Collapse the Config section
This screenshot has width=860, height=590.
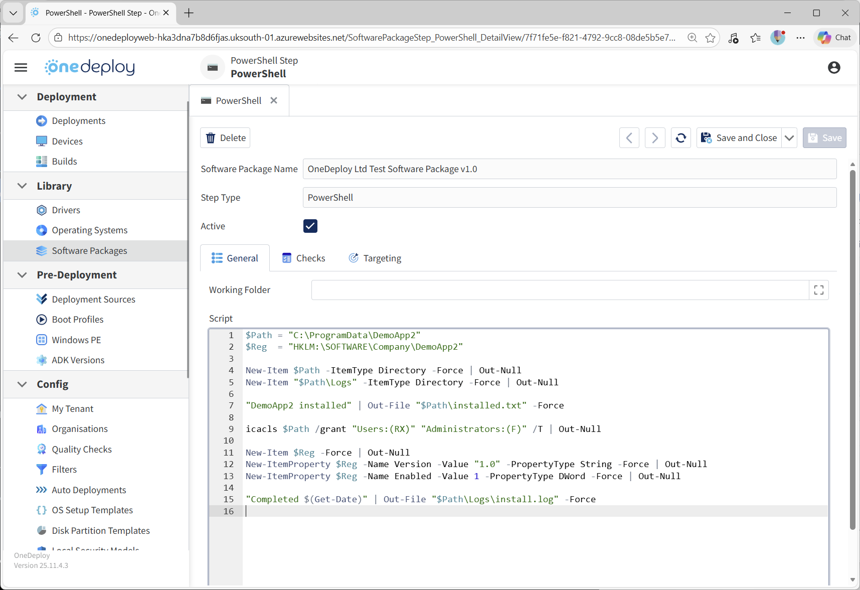click(x=22, y=384)
